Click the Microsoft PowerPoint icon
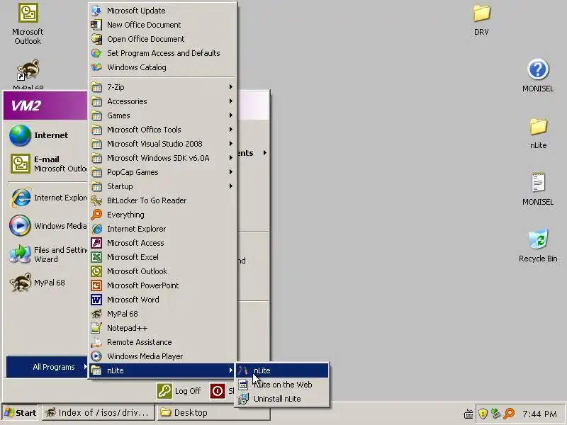 point(96,285)
